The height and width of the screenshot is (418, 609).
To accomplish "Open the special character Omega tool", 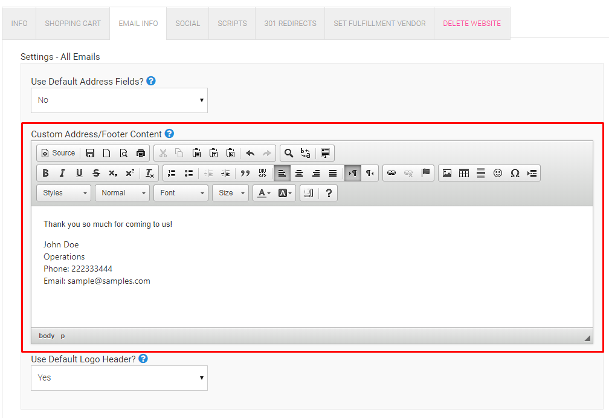I will point(515,174).
